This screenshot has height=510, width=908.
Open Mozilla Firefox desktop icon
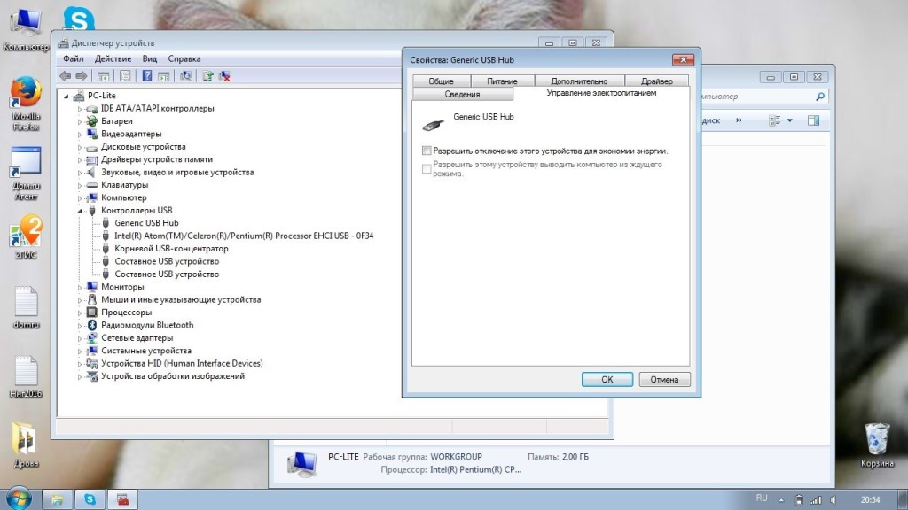(26, 103)
